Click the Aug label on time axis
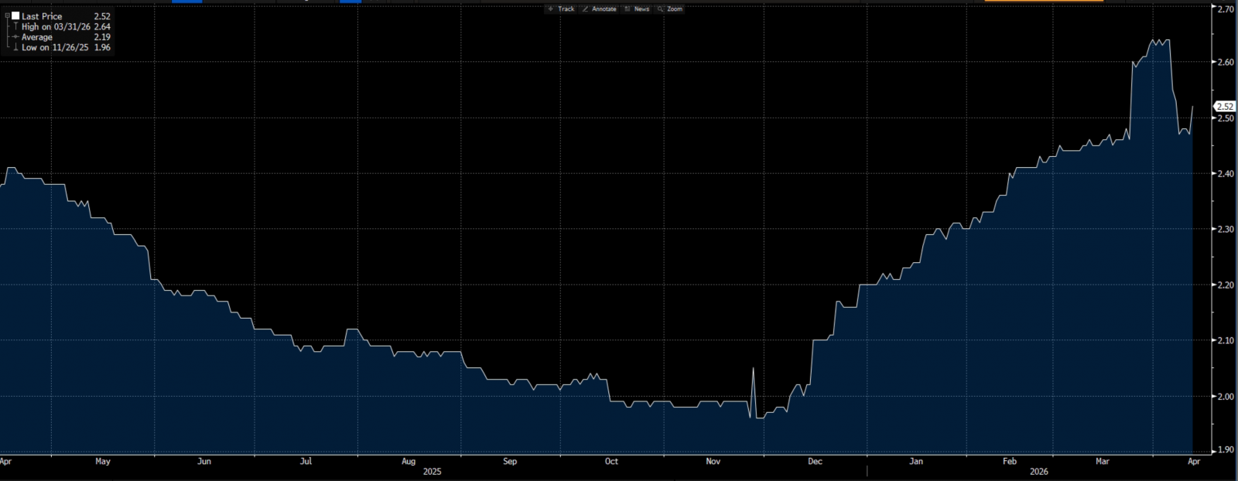Image resolution: width=1238 pixels, height=481 pixels. click(409, 462)
